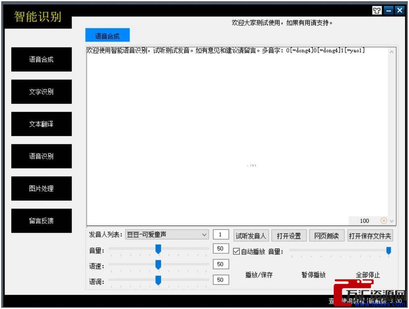The image size is (409, 309).
Task: Click the 音量 value field showing 50
Action: coord(220,249)
